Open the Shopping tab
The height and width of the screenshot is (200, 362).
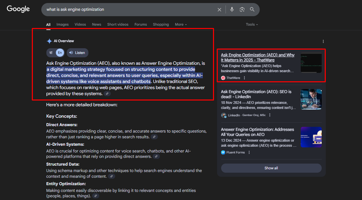(161, 24)
